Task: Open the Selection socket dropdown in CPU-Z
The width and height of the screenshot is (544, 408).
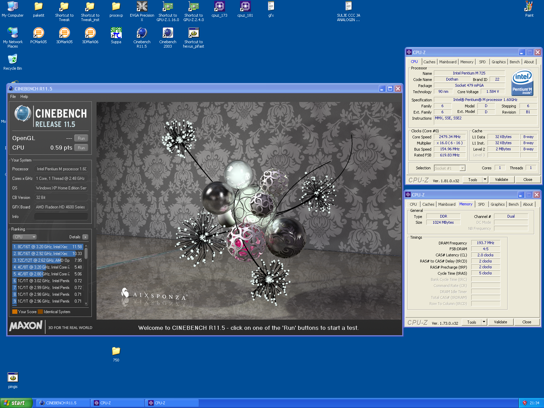Action: click(449, 168)
